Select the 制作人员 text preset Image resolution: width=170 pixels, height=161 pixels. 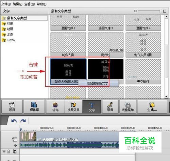[68, 45]
